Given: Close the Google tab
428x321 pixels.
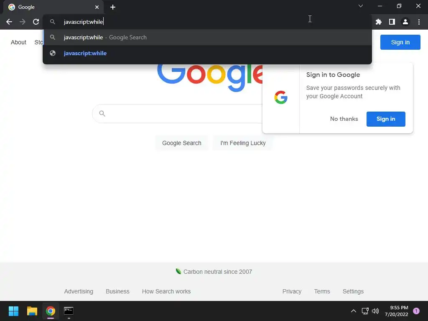Looking at the screenshot, I should point(97,7).
